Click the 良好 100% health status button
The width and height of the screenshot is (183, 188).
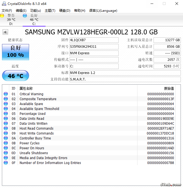tap(16, 52)
